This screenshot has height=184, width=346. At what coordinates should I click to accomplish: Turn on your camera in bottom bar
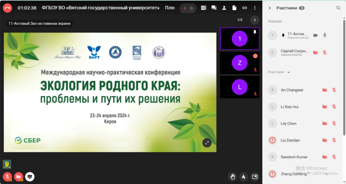(18, 177)
